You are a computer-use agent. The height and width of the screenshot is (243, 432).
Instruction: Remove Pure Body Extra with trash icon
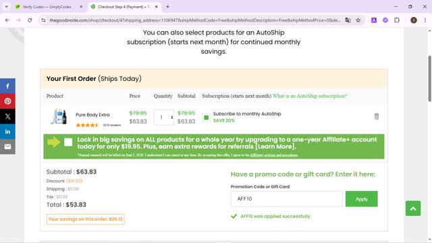pos(377,116)
